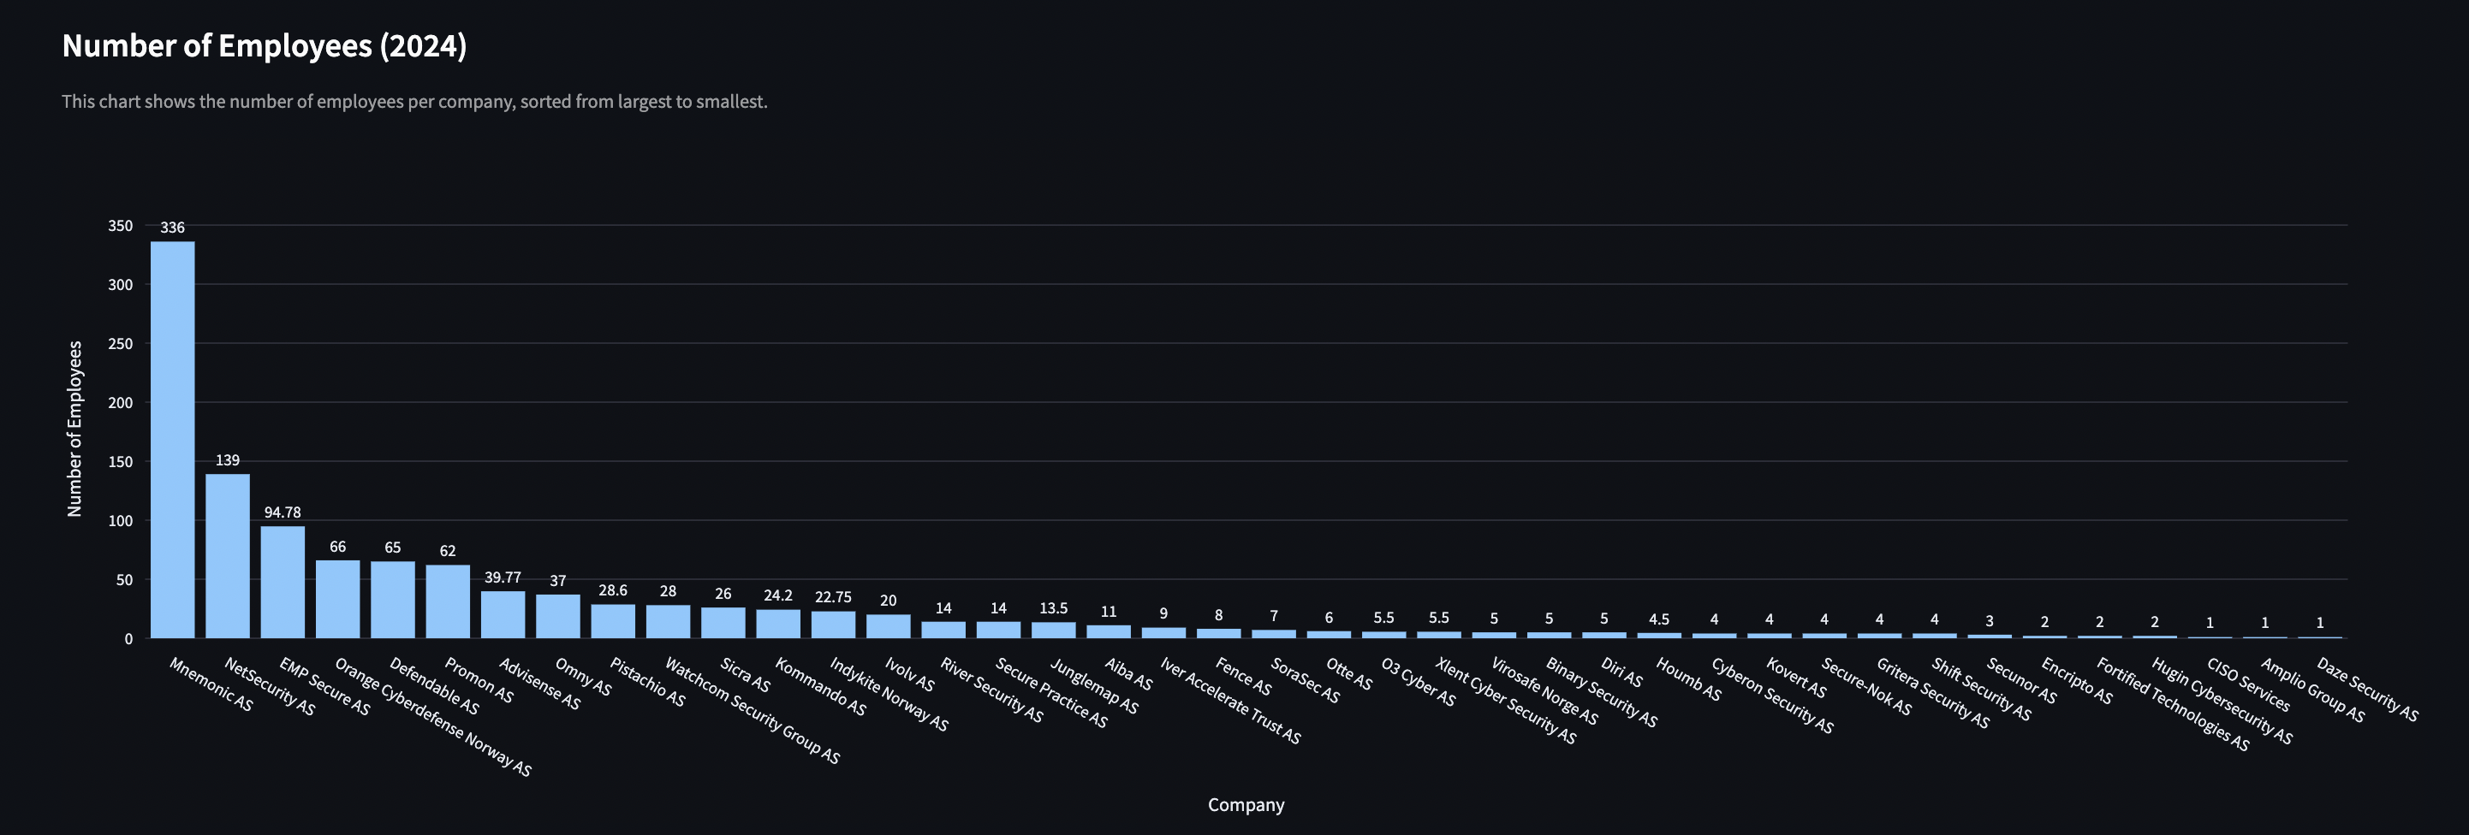
Task: Click the 'Secure Practice AS' axis label
Action: tap(1051, 692)
